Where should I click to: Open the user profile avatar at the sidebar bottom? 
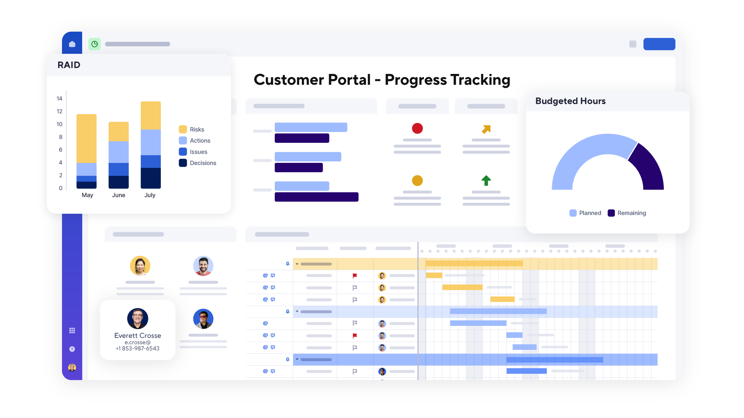(72, 368)
